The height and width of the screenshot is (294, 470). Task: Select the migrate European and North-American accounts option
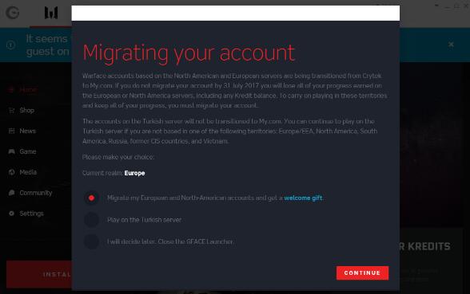click(x=91, y=198)
